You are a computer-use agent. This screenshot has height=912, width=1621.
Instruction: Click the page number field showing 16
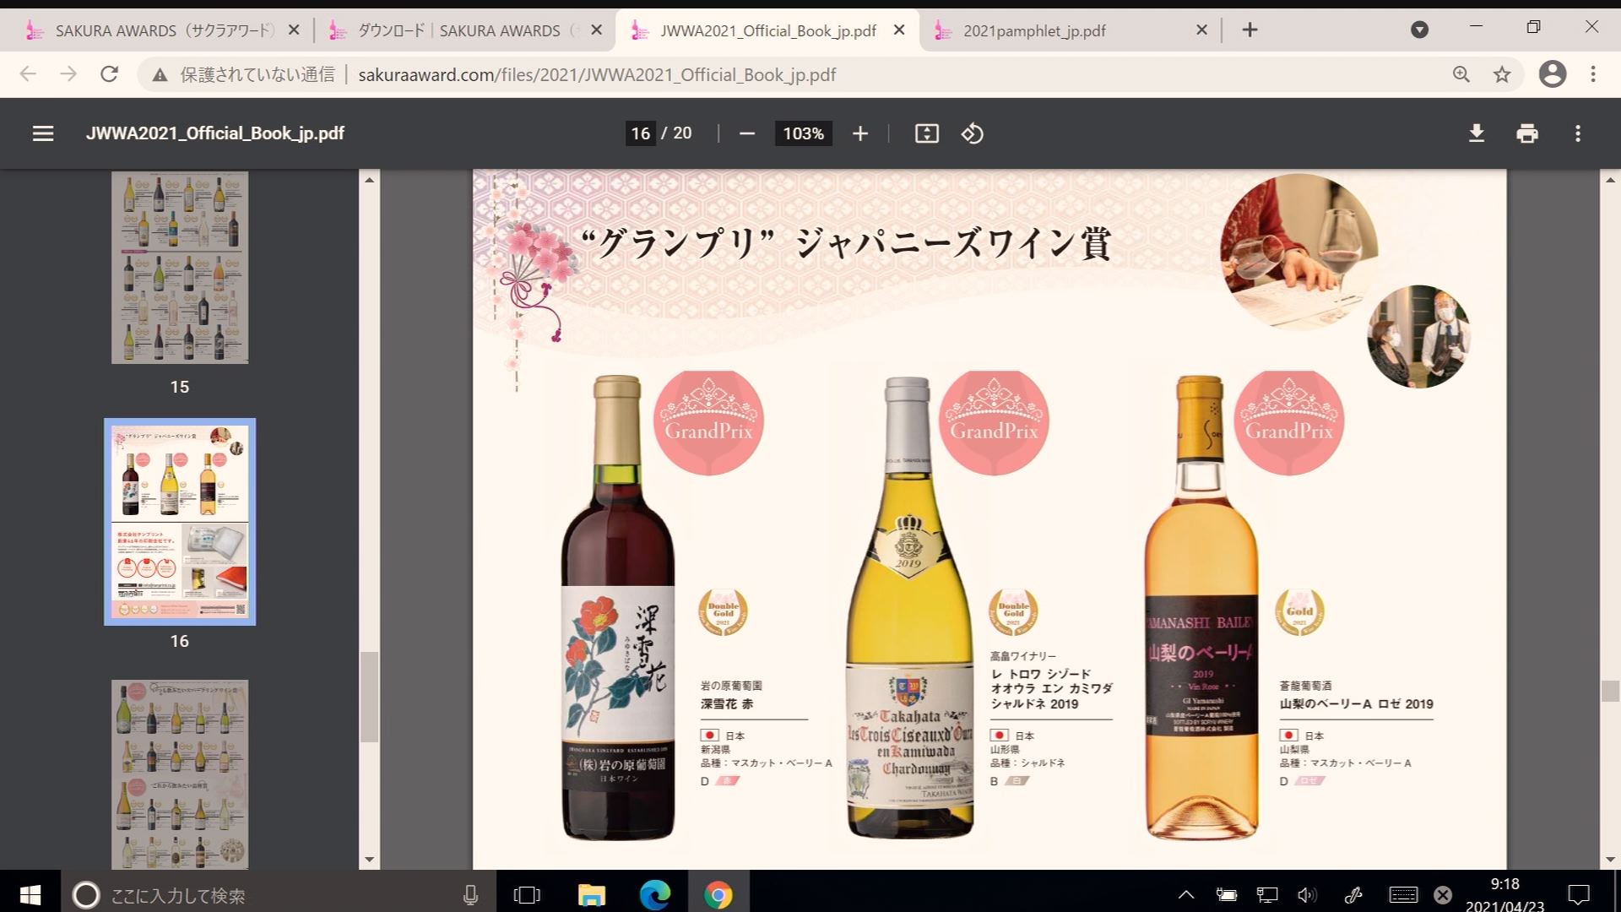coord(641,133)
